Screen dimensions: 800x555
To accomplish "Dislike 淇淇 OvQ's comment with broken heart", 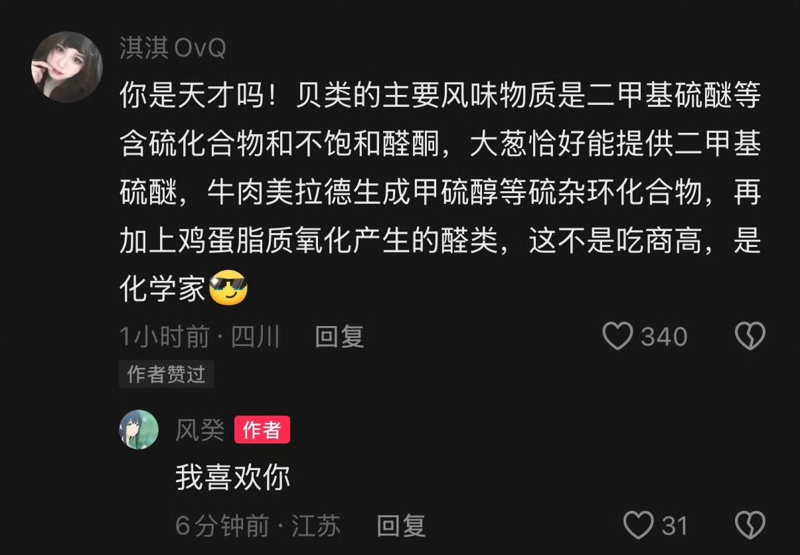I will pyautogui.click(x=750, y=337).
